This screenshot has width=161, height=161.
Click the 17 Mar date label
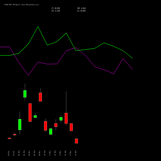pos(71,153)
